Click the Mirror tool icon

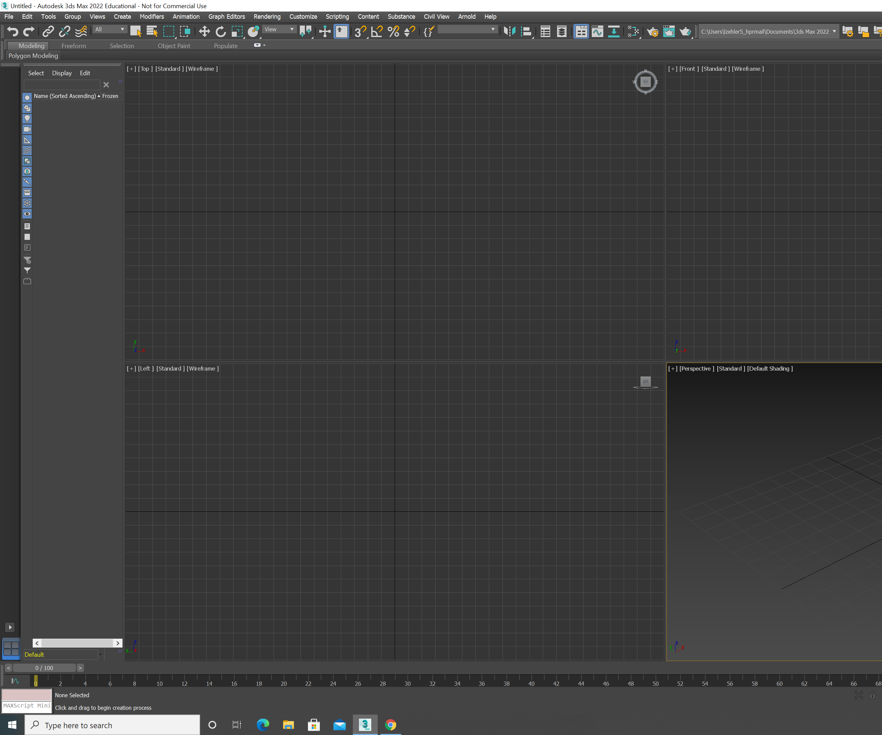[509, 32]
